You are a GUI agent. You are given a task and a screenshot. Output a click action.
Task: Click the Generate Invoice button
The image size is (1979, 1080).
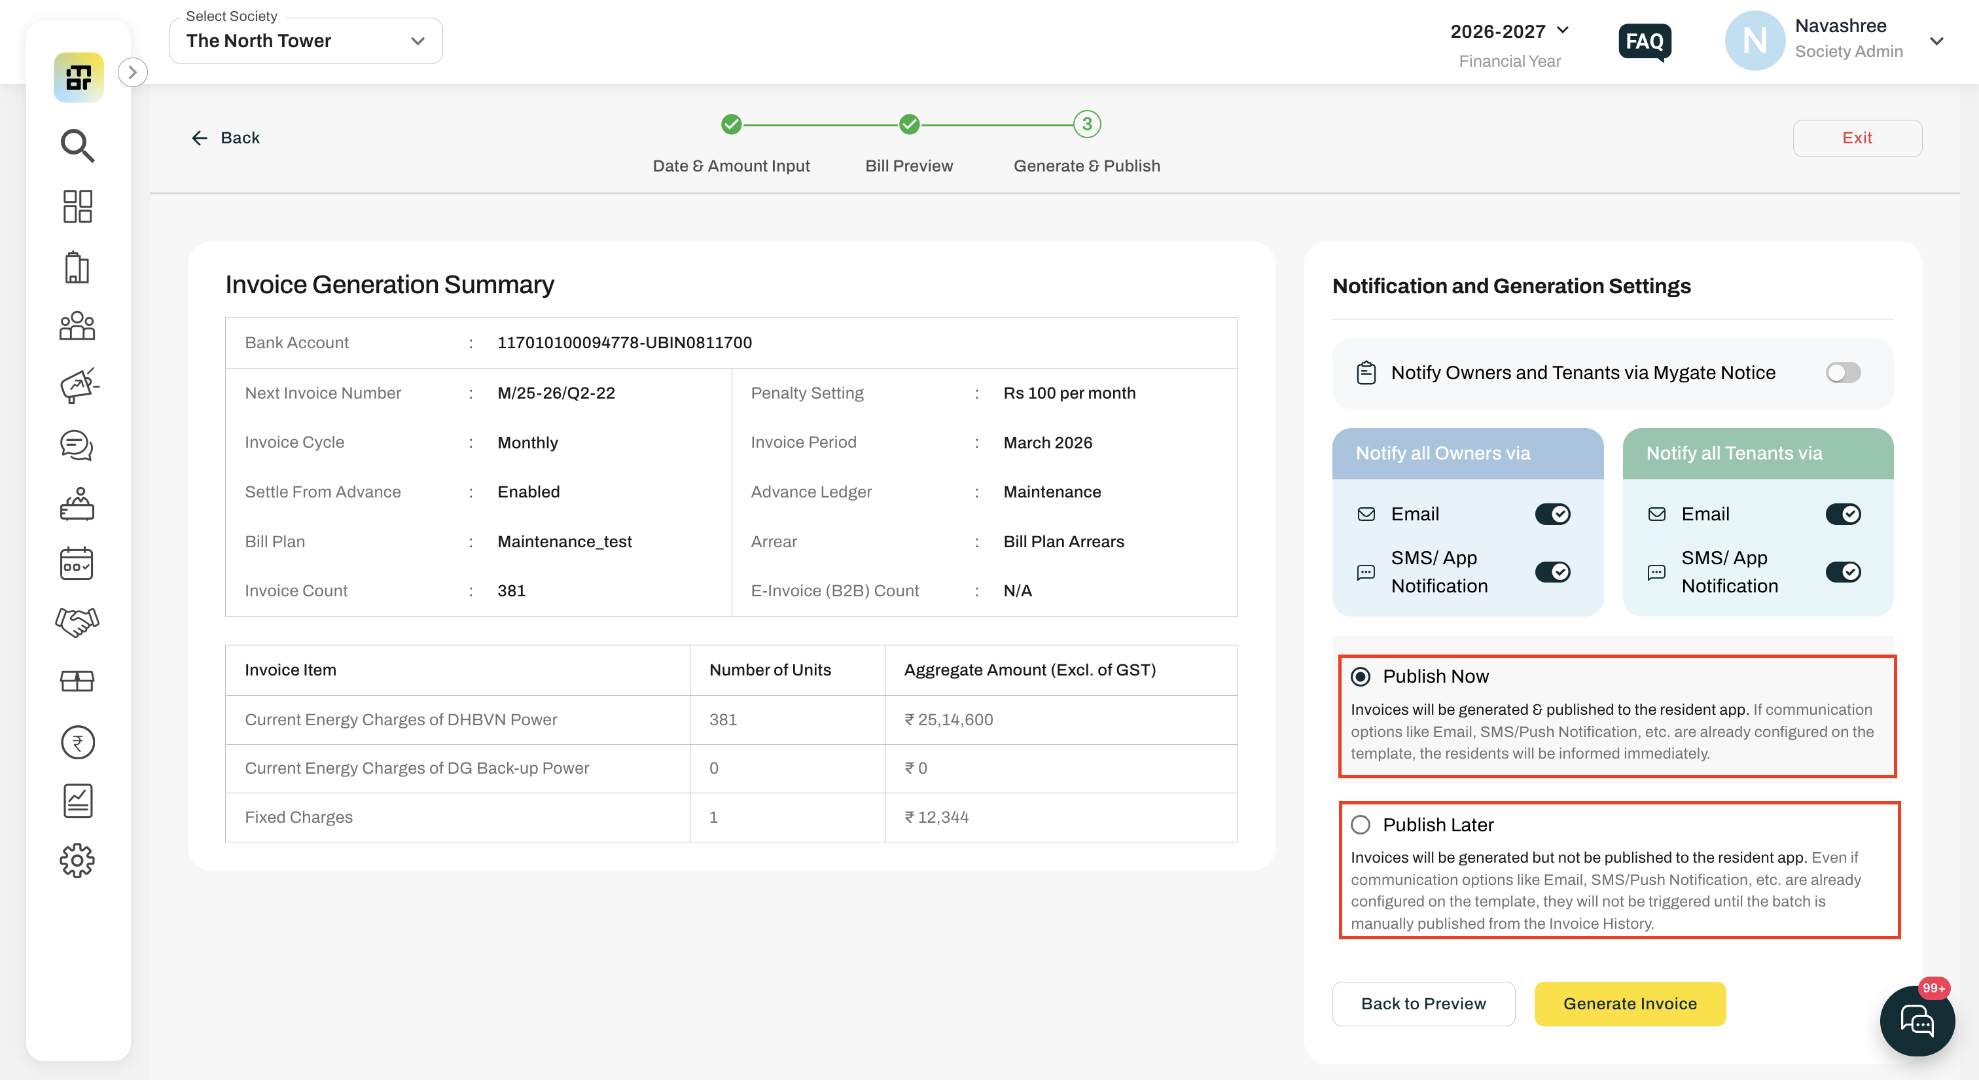(1630, 1004)
